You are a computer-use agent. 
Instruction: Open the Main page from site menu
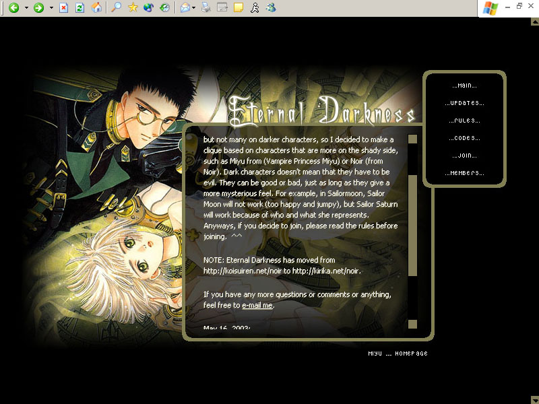click(x=464, y=86)
